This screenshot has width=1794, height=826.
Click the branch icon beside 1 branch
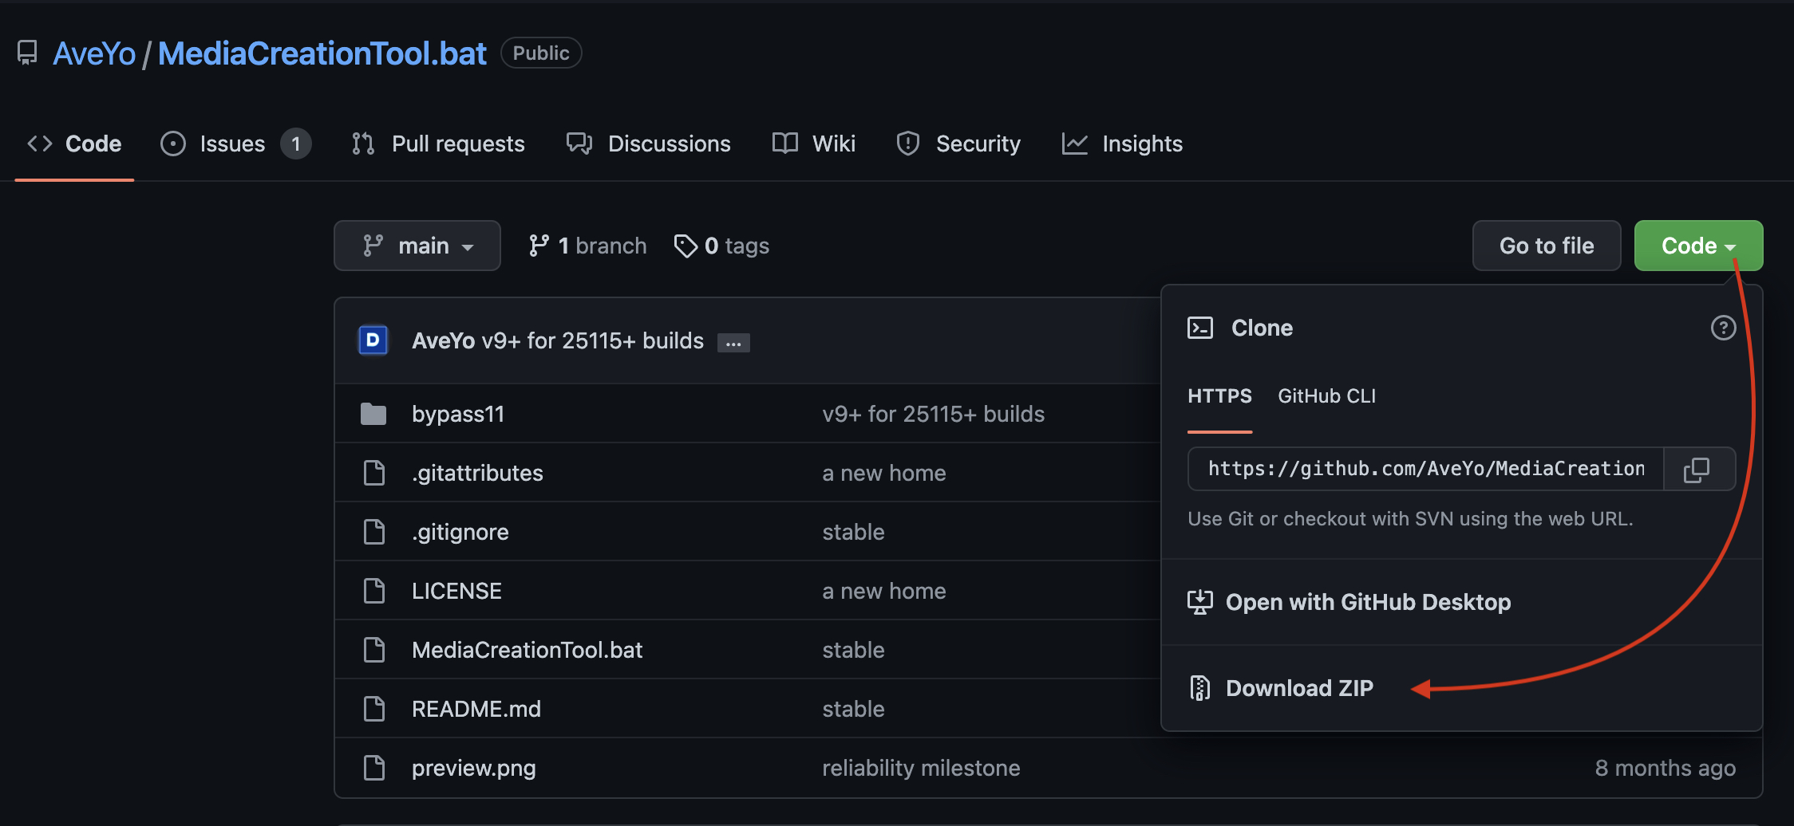[x=539, y=246]
